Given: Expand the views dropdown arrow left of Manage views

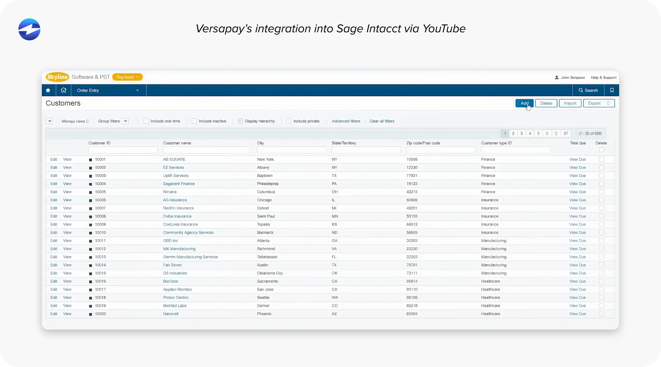Looking at the screenshot, I should coord(50,121).
